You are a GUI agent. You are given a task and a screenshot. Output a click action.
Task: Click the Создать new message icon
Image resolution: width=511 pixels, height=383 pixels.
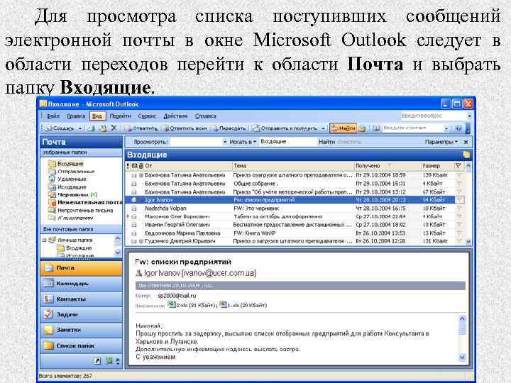click(x=49, y=128)
